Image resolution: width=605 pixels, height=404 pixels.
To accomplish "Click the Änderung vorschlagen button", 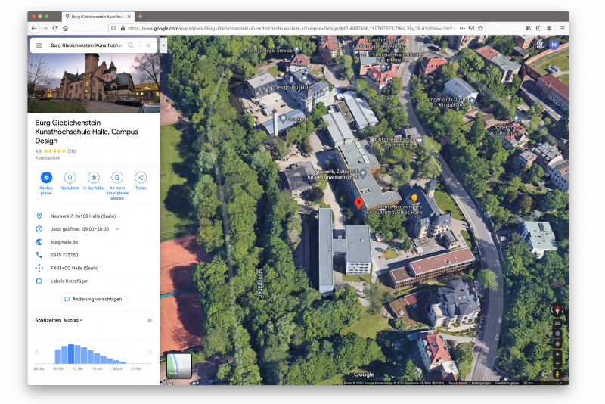I will [93, 299].
